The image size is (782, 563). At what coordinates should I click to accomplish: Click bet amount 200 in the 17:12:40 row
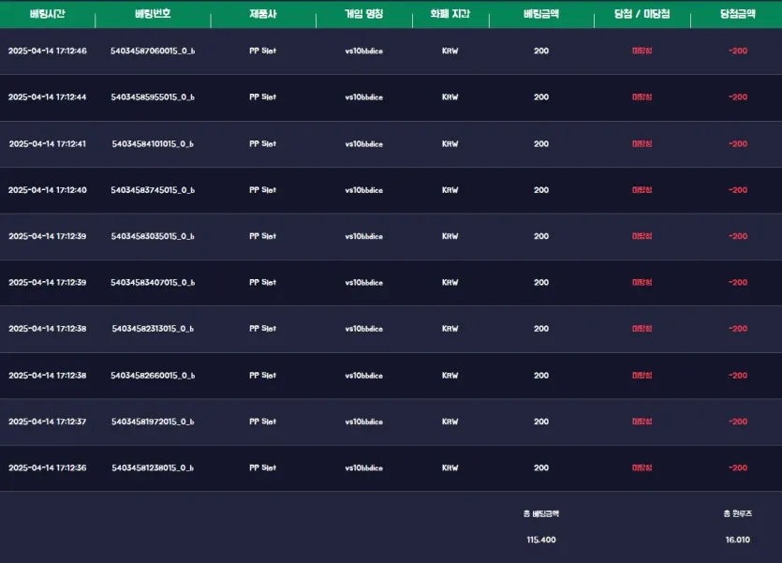541,190
